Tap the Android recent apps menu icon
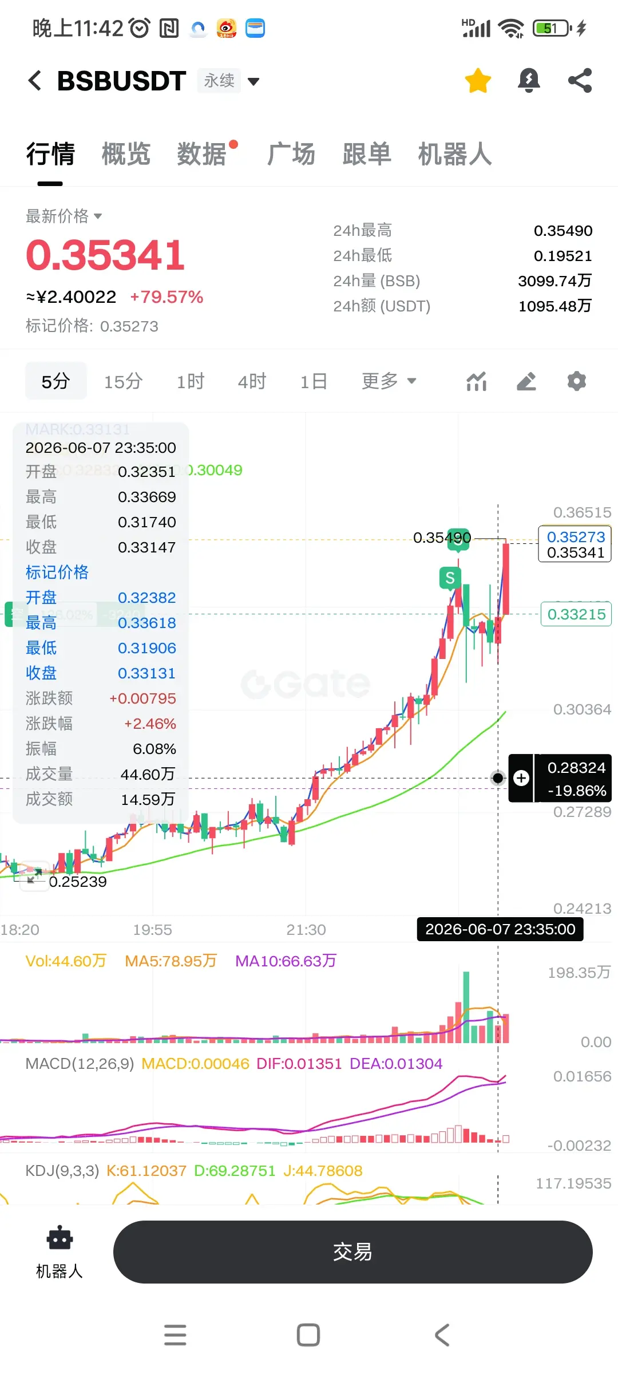 click(x=175, y=1334)
